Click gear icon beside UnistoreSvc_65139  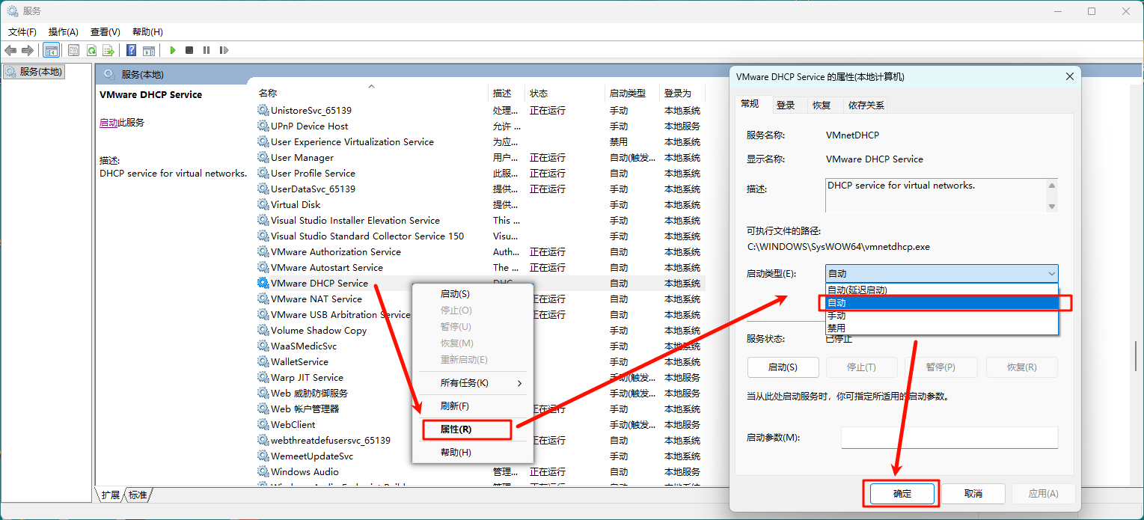click(x=263, y=110)
